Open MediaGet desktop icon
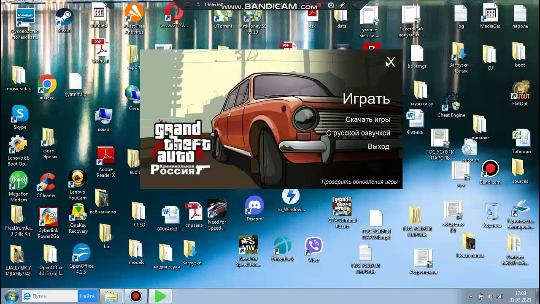The height and width of the screenshot is (304, 540). tap(490, 16)
